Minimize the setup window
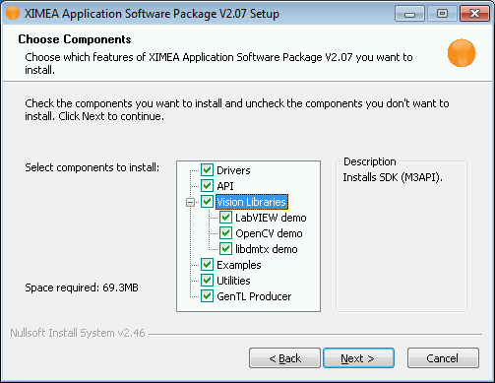Screen dimensions: 495x383 [409, 14]
